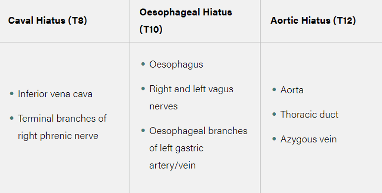Click the Thoracic duct list item
The width and height of the screenshot is (382, 193).
[309, 115]
